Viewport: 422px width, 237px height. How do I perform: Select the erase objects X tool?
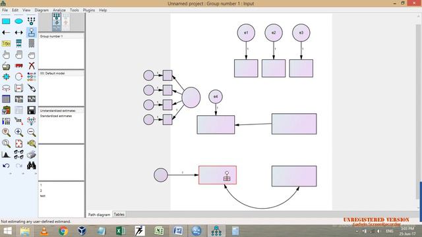(x=31, y=66)
